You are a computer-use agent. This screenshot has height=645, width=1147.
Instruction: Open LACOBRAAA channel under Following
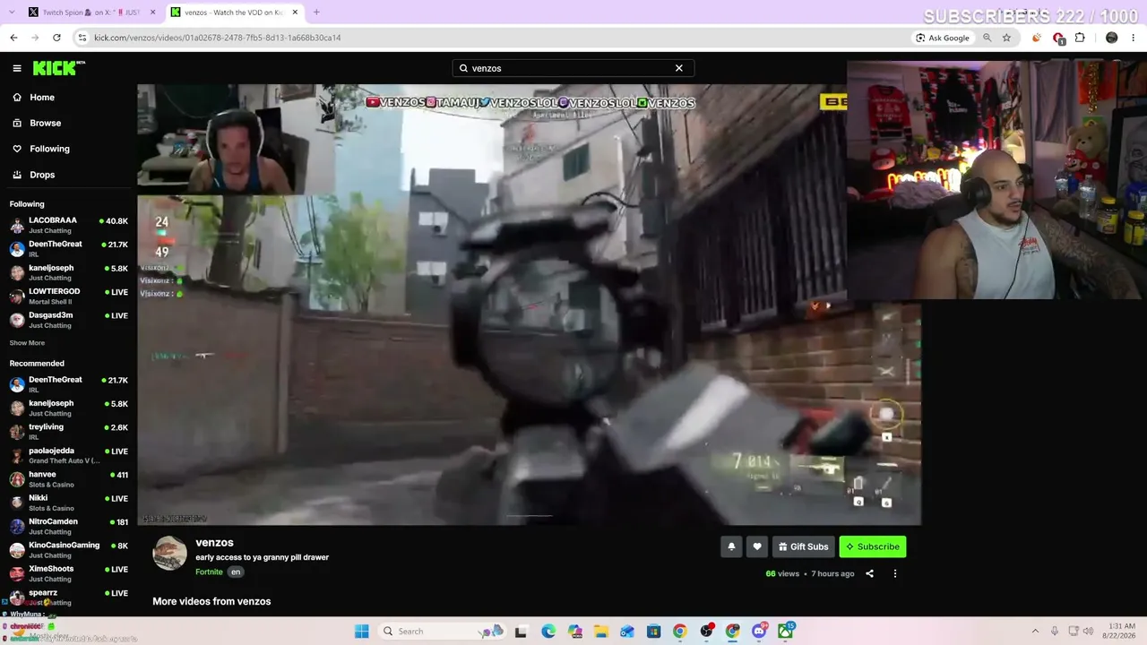pyautogui.click(x=69, y=225)
